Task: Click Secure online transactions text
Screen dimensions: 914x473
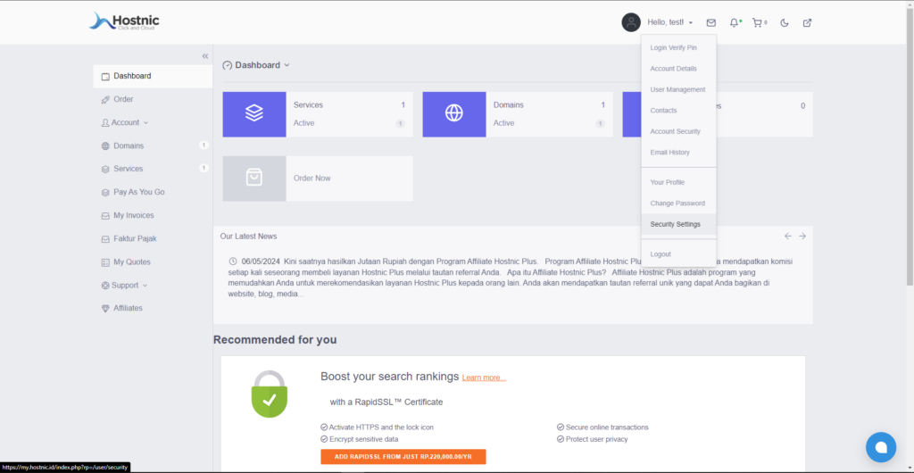Action: click(607, 427)
